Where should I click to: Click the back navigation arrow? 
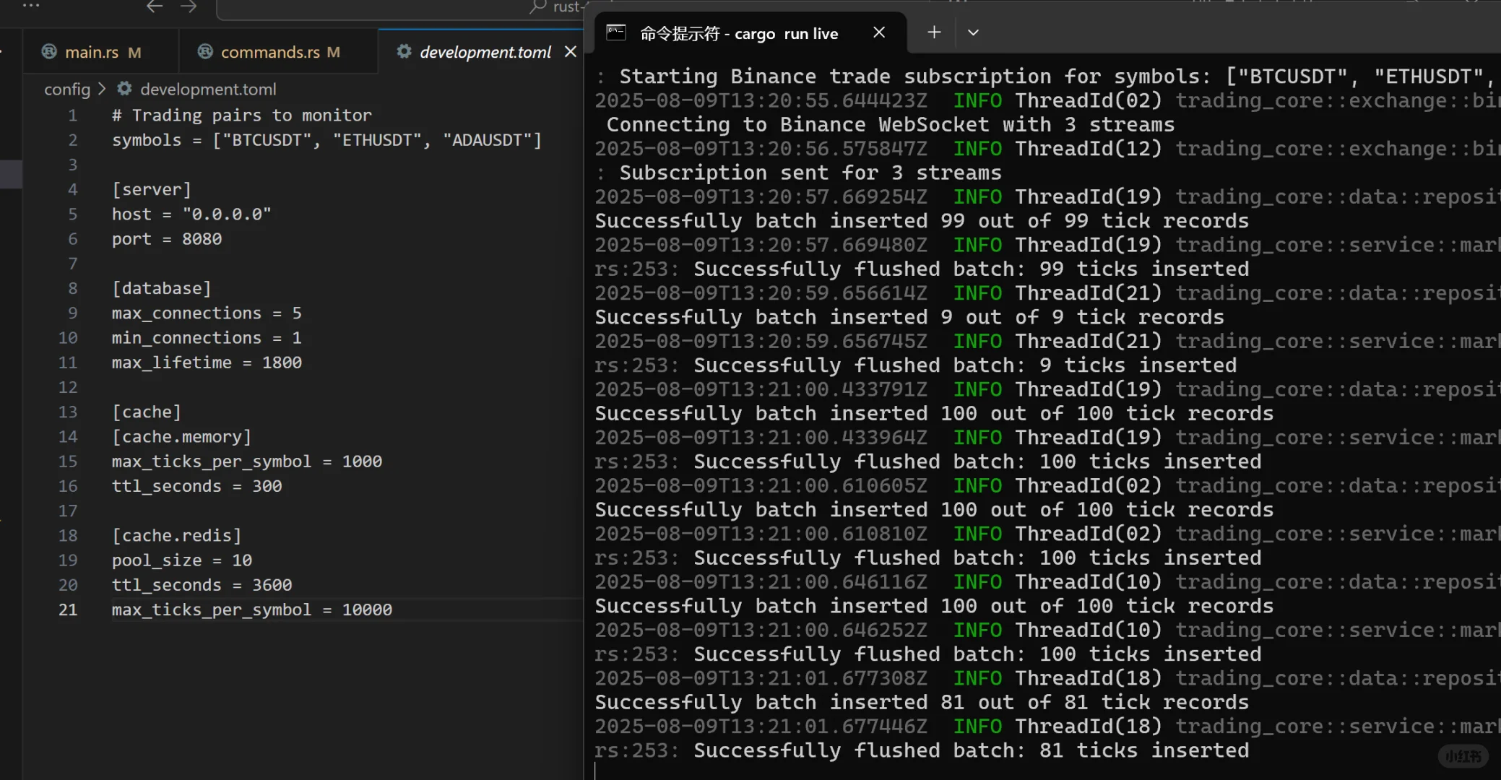click(154, 6)
